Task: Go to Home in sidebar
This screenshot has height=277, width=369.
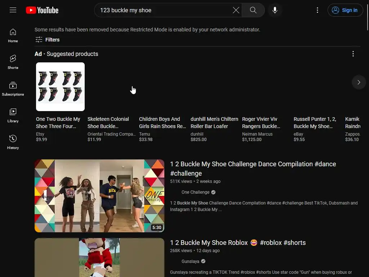Action: pos(13,36)
